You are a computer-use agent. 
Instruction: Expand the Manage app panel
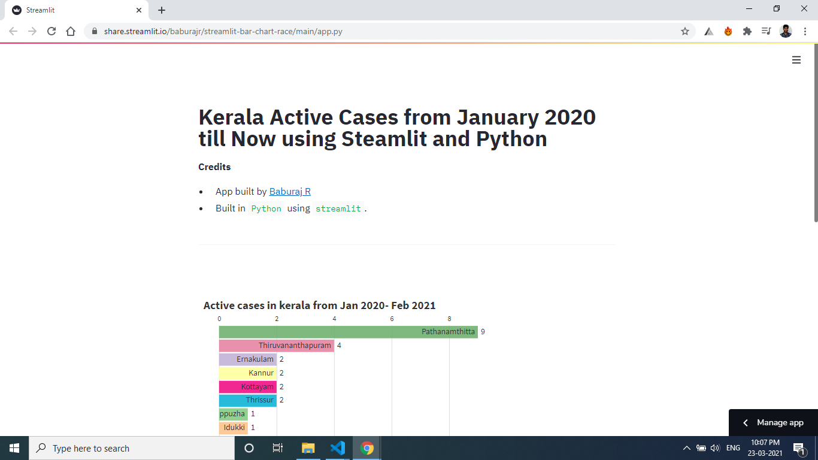pyautogui.click(x=773, y=422)
